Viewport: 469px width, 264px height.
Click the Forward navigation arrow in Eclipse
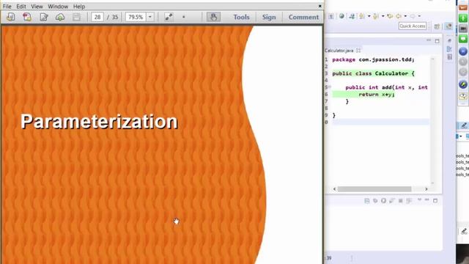tap(413, 16)
